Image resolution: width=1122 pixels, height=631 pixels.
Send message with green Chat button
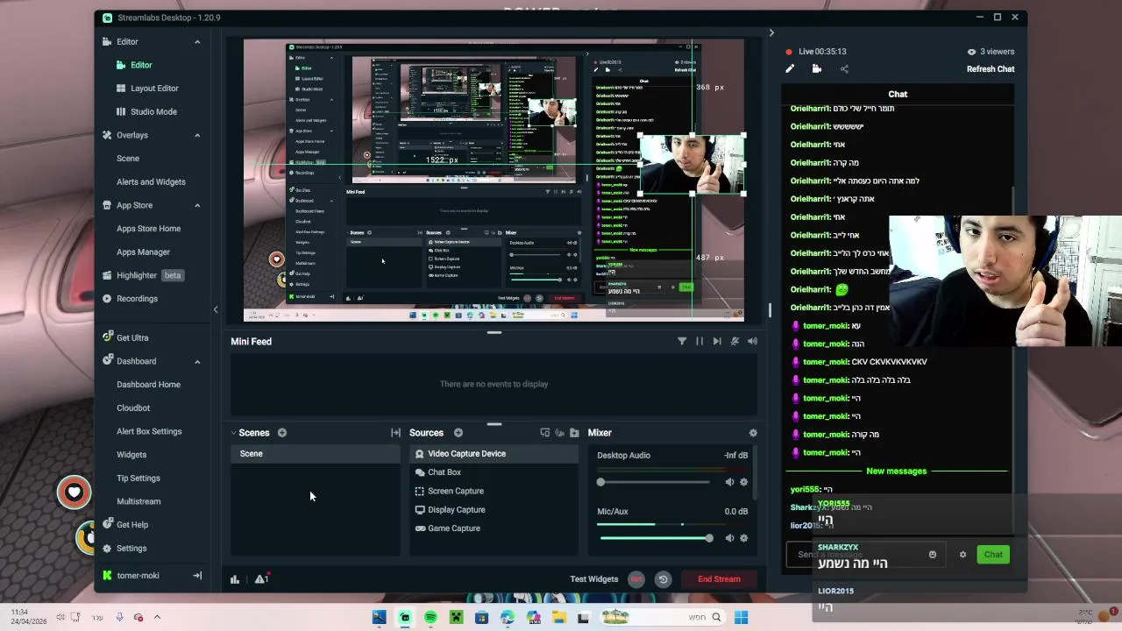coord(993,555)
